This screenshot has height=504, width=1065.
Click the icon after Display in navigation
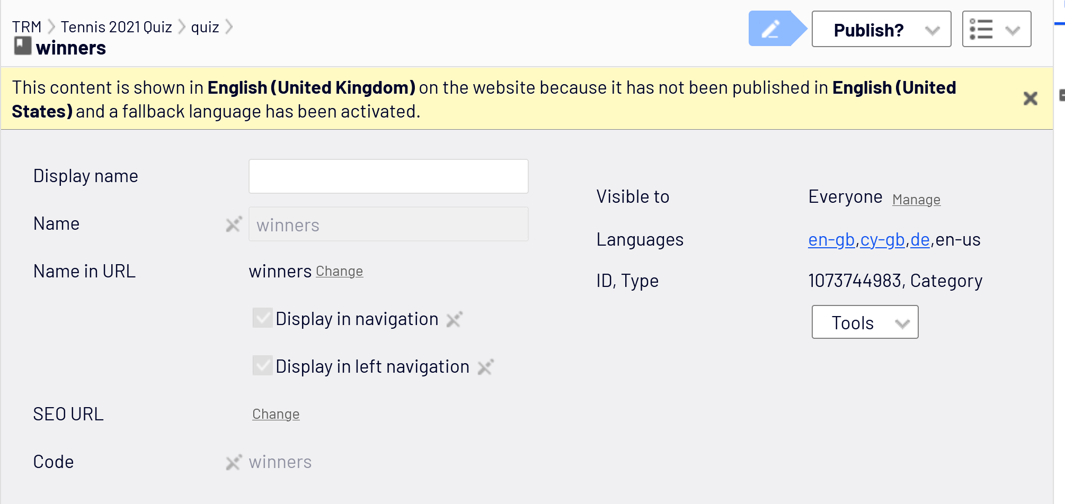click(454, 319)
